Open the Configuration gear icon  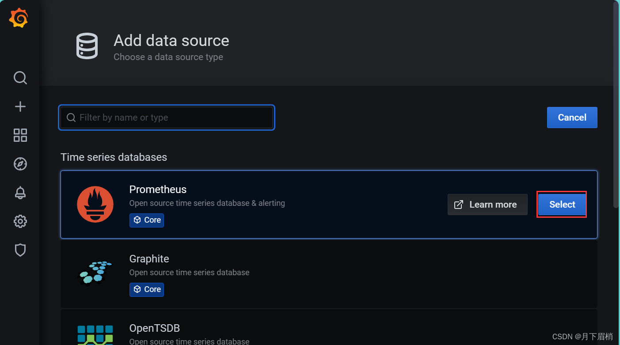pyautogui.click(x=20, y=221)
